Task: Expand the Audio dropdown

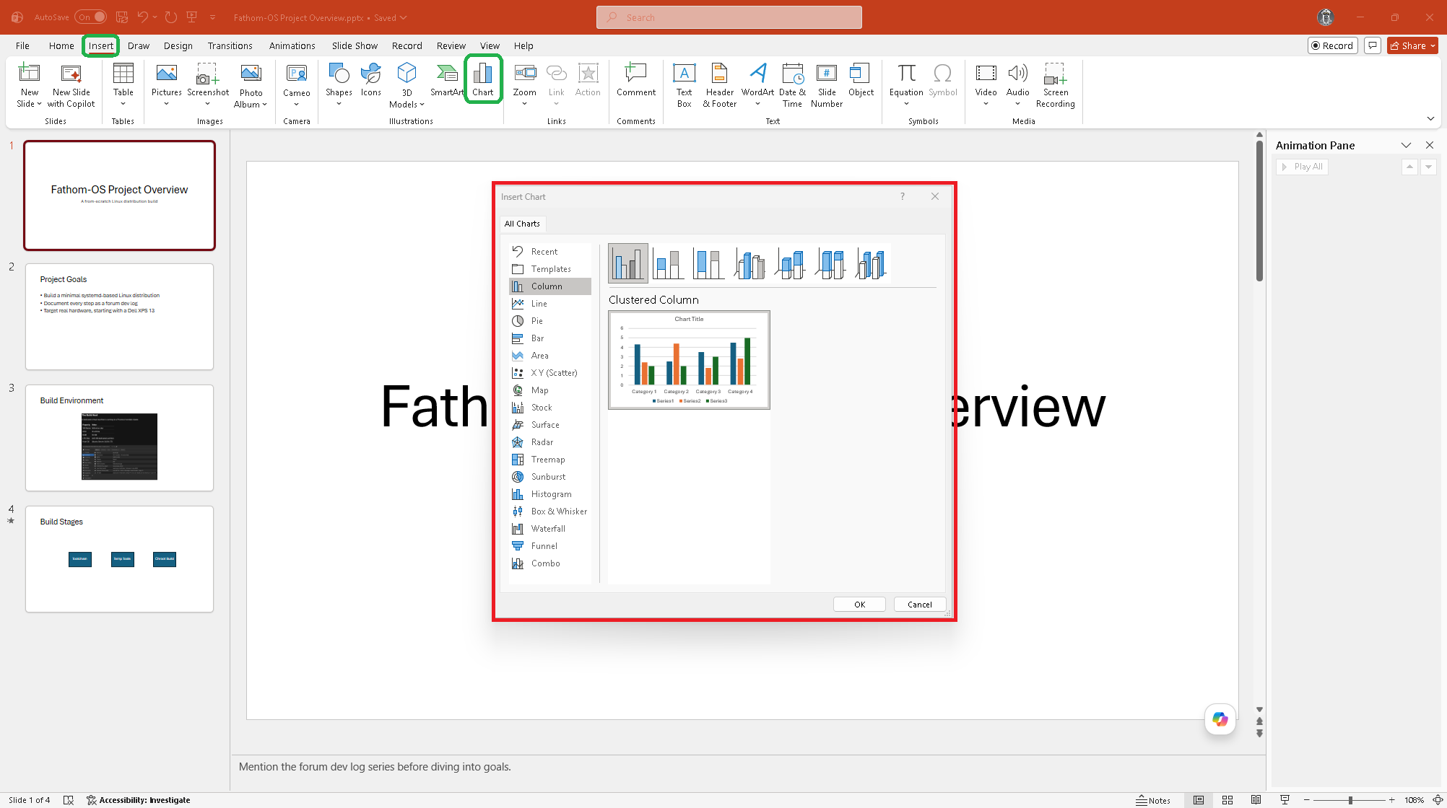Action: (x=1017, y=104)
